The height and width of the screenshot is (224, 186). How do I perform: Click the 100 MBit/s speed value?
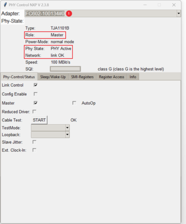pos(61,62)
